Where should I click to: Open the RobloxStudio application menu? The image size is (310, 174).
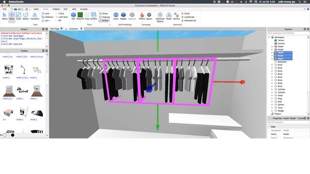pyautogui.click(x=16, y=2)
